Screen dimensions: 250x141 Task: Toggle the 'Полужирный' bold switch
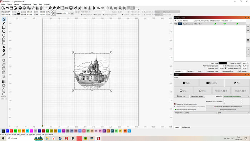pos(82,15)
